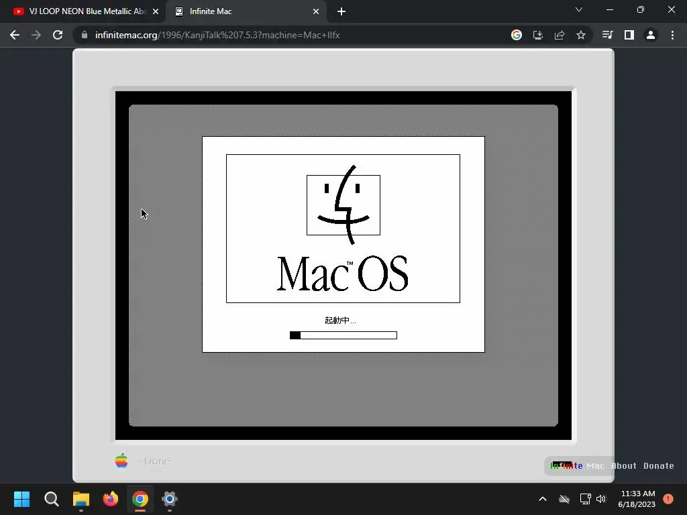Open the Chrome profile avatar

[651, 35]
